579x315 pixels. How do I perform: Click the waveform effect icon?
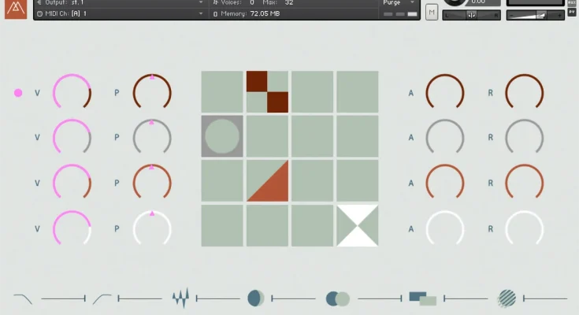tap(180, 298)
